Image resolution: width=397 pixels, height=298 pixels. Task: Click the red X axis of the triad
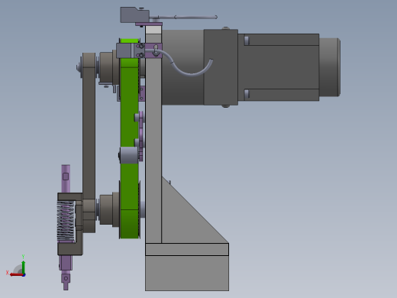click(x=17, y=274)
